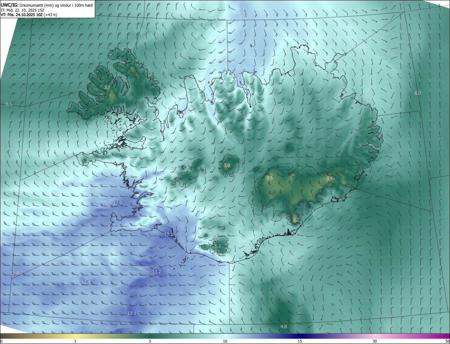Select the 13.1 label on the Reykjanes coast
This screenshot has height=344, width=450.
pyautogui.click(x=169, y=234)
